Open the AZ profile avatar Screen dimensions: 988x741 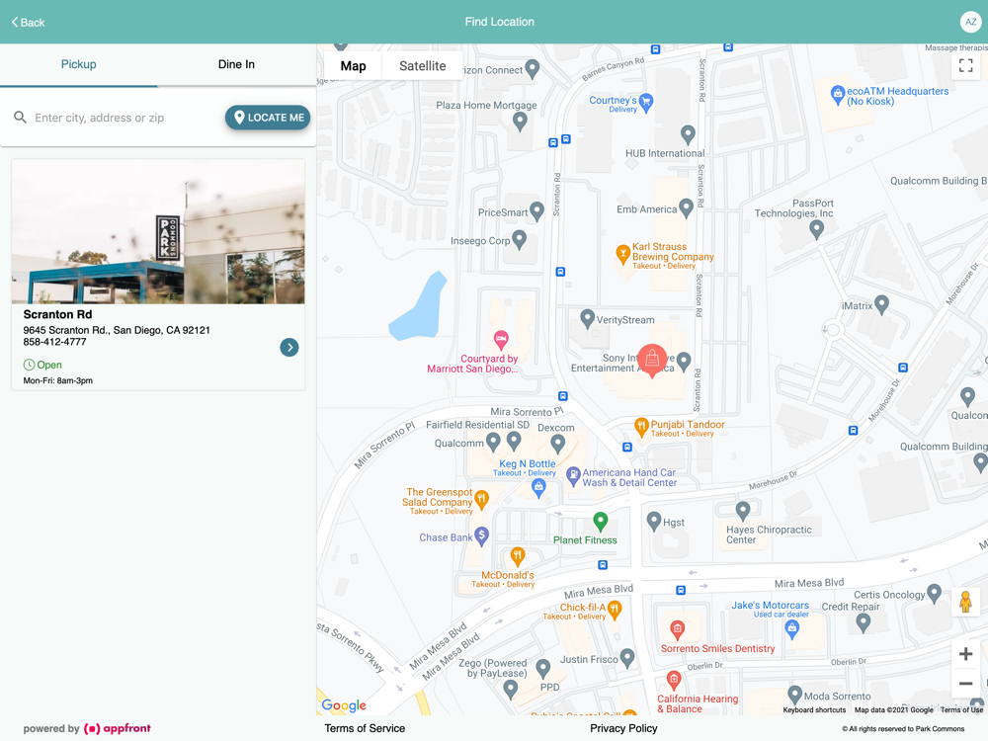970,22
